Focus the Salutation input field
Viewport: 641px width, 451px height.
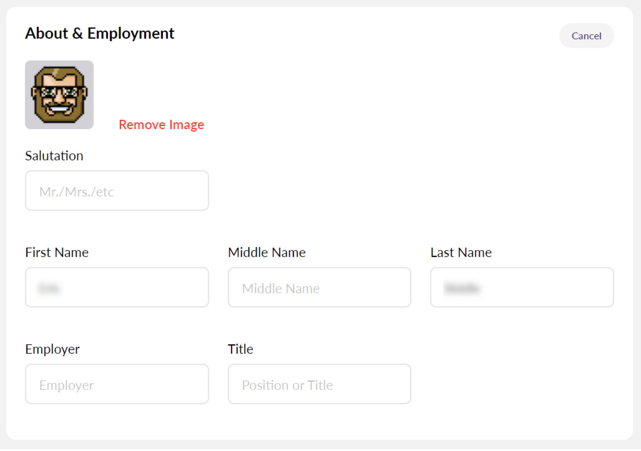[117, 191]
